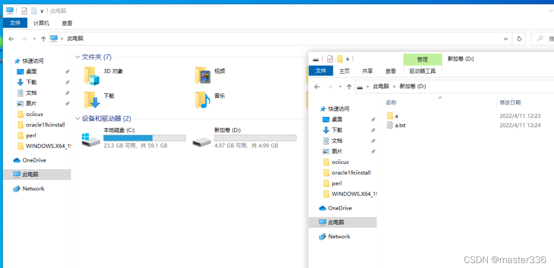Go up one level in D: window

point(349,86)
